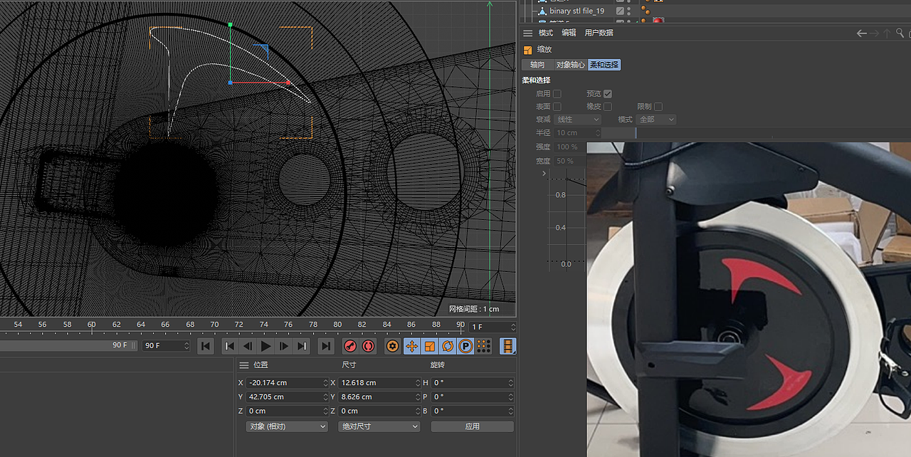Click the 半径 radius slider
Screen dimensions: 911x457
757,133
